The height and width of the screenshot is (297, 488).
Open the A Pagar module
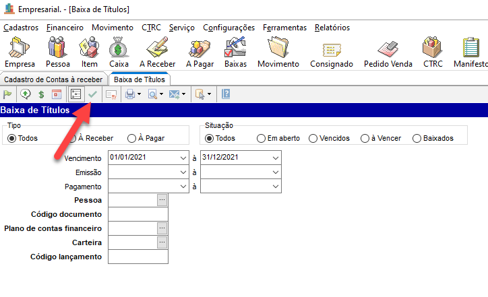click(200, 52)
